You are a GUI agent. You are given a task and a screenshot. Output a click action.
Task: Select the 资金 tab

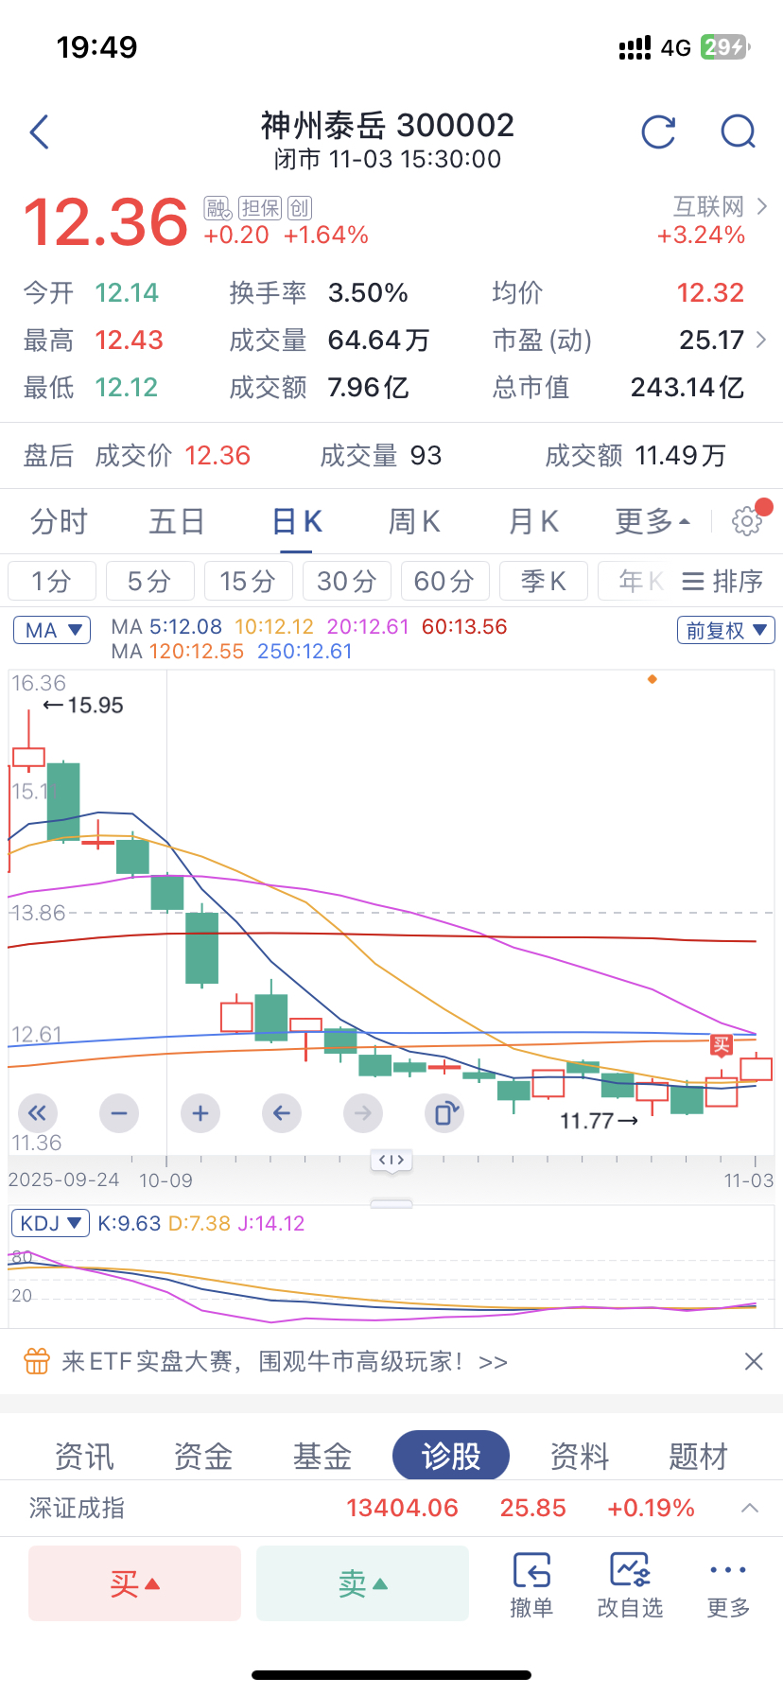pyautogui.click(x=202, y=1457)
